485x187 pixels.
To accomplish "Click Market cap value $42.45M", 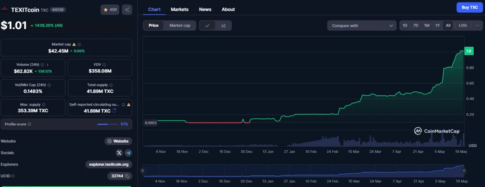I will tap(58, 51).
